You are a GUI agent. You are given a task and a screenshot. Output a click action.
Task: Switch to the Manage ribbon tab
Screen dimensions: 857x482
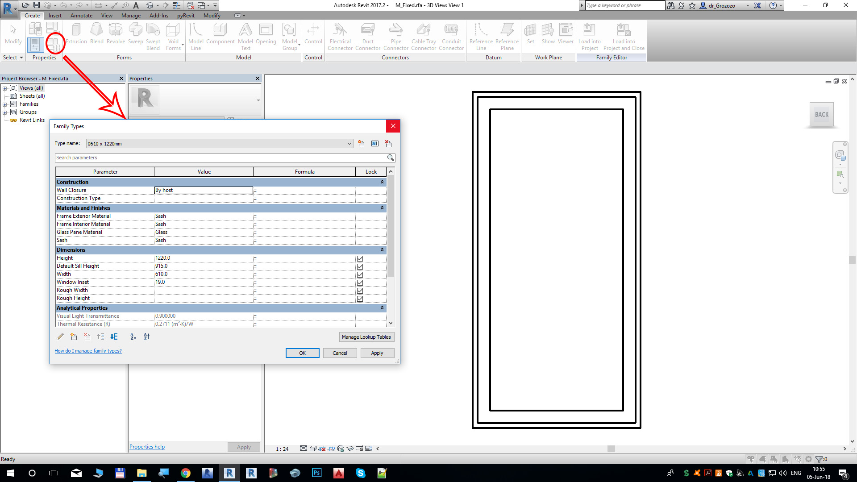pos(131,16)
